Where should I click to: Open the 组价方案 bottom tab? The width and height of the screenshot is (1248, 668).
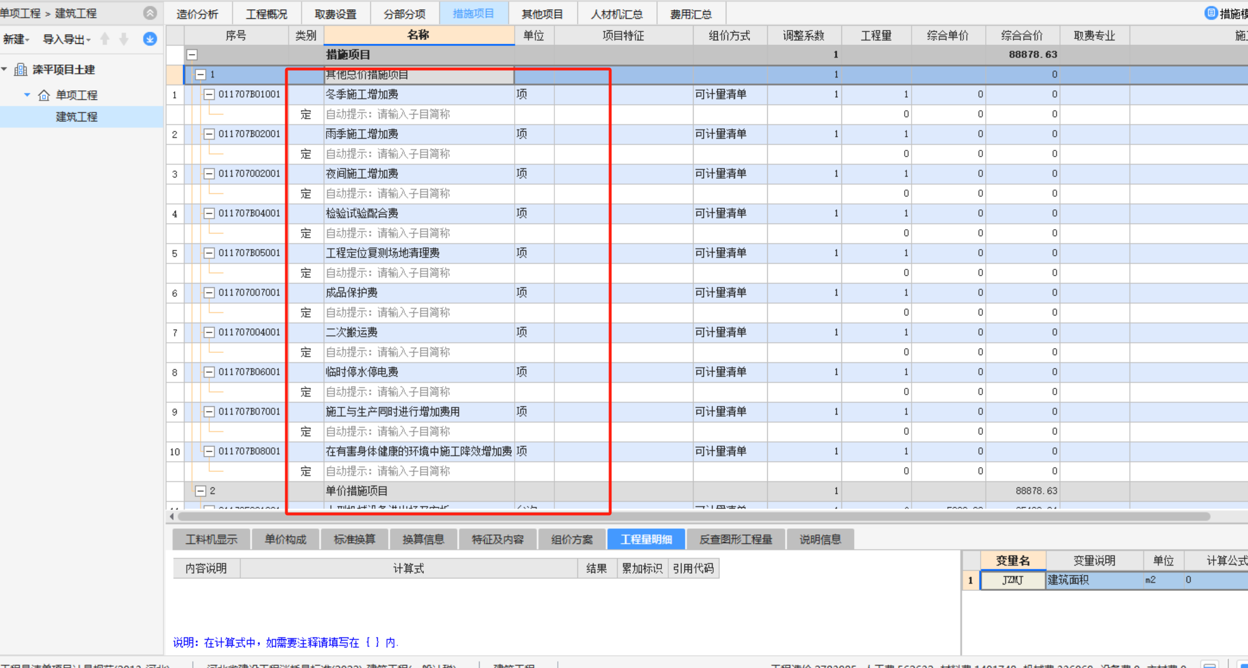(x=572, y=539)
